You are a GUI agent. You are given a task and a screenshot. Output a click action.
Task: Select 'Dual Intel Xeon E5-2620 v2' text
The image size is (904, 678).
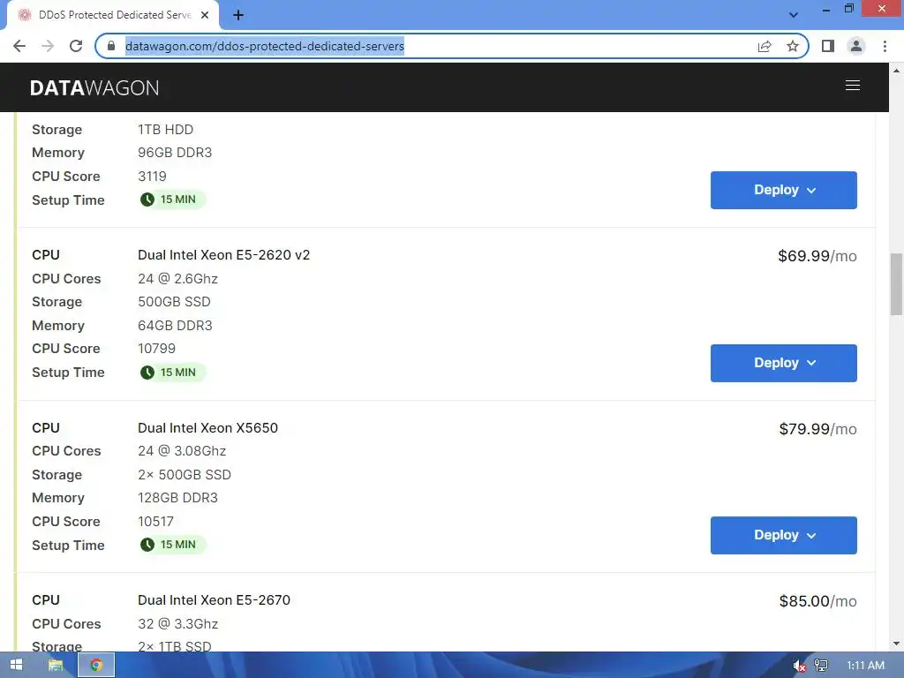coord(223,255)
